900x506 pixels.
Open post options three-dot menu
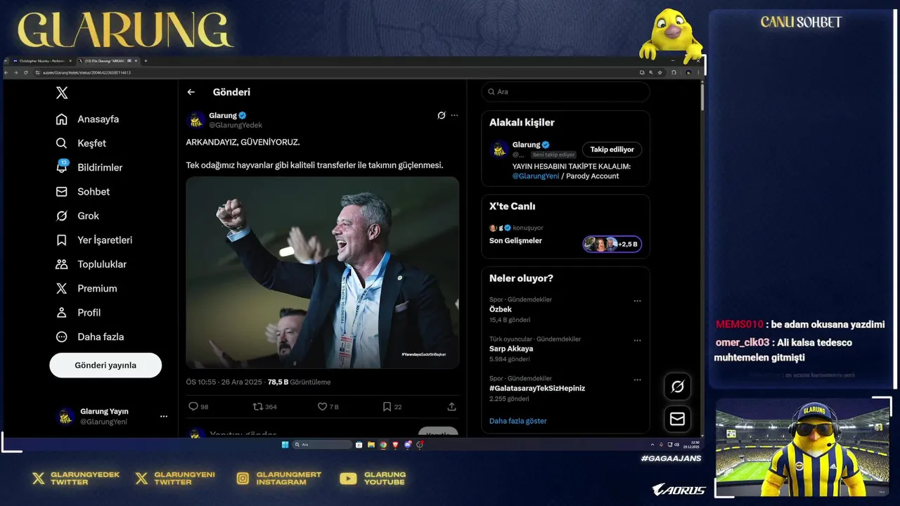[x=454, y=115]
